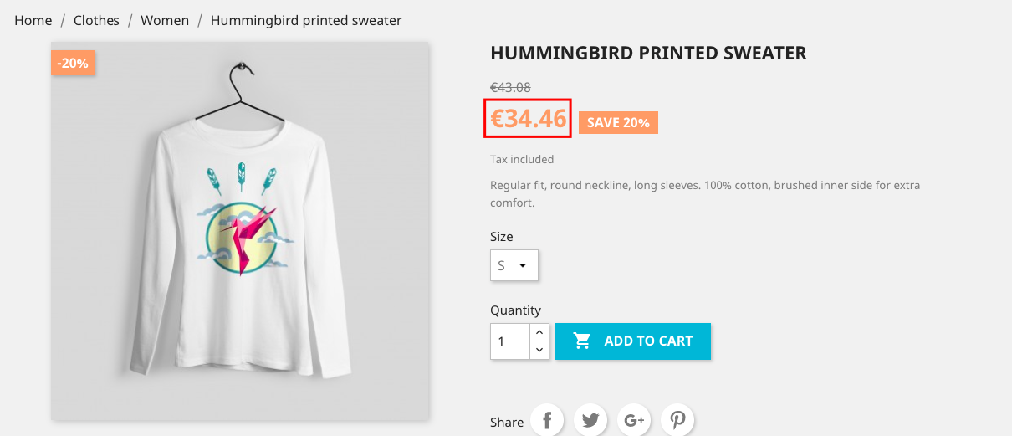Share product on Facebook
The image size is (1012, 436).
click(547, 421)
